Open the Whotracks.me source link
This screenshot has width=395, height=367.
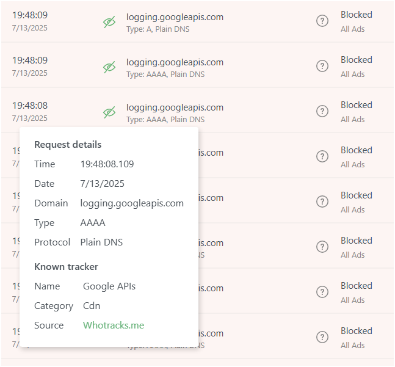coord(114,325)
